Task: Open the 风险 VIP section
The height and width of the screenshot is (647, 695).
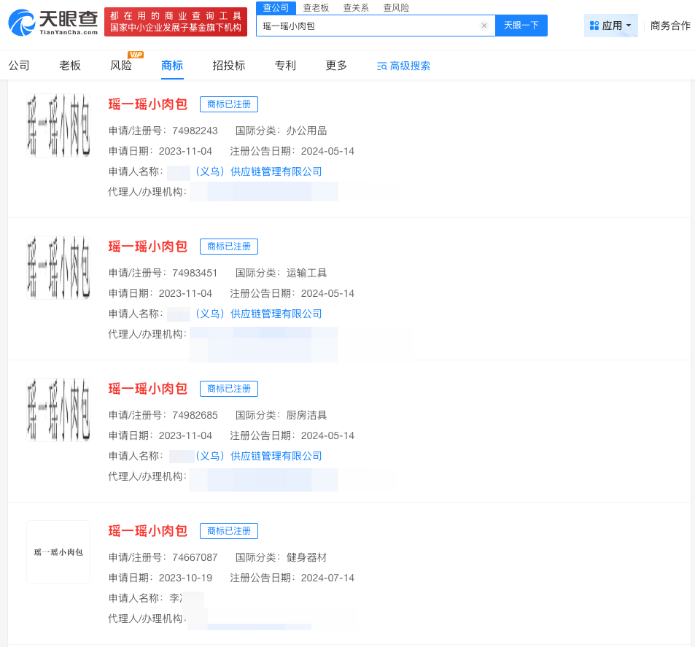Action: click(120, 65)
